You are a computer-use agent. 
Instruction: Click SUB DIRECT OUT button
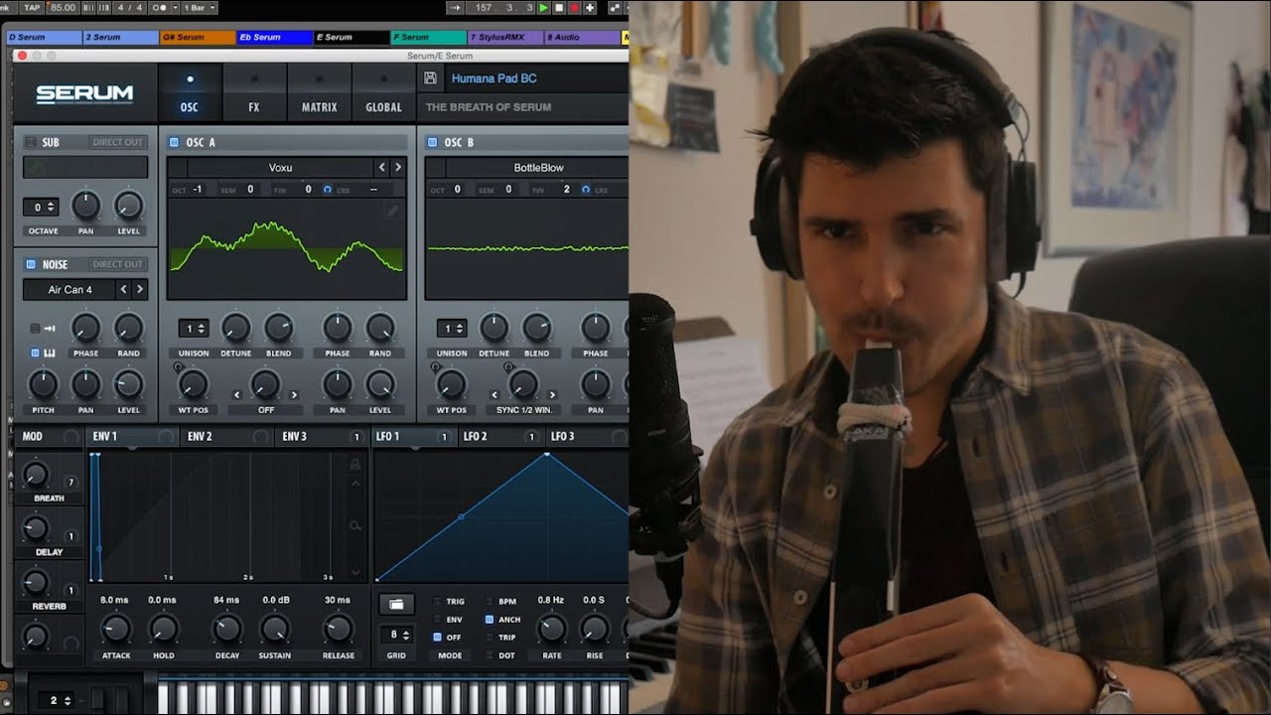(118, 142)
